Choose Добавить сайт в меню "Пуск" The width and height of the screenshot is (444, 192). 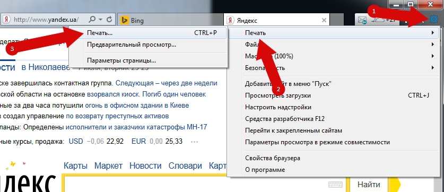point(333,84)
